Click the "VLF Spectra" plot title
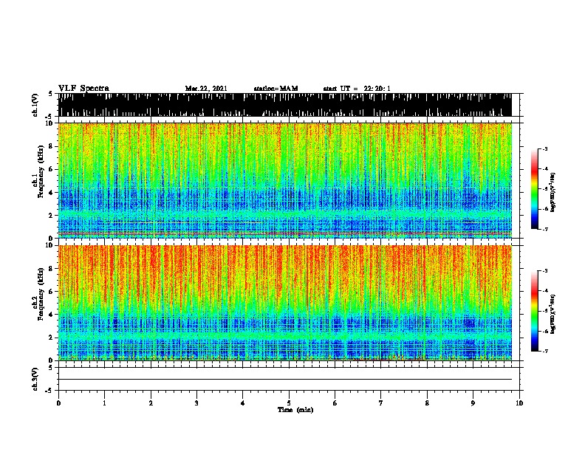585x452 pixels. [83, 89]
